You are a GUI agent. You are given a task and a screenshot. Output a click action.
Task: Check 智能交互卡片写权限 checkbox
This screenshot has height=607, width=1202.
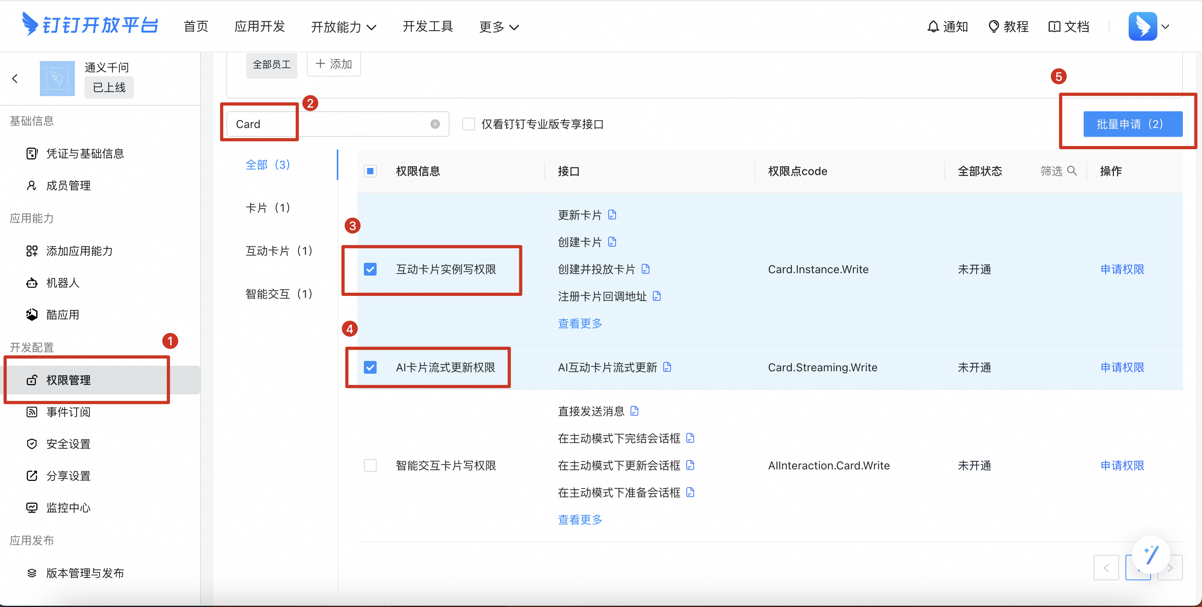coord(370,465)
